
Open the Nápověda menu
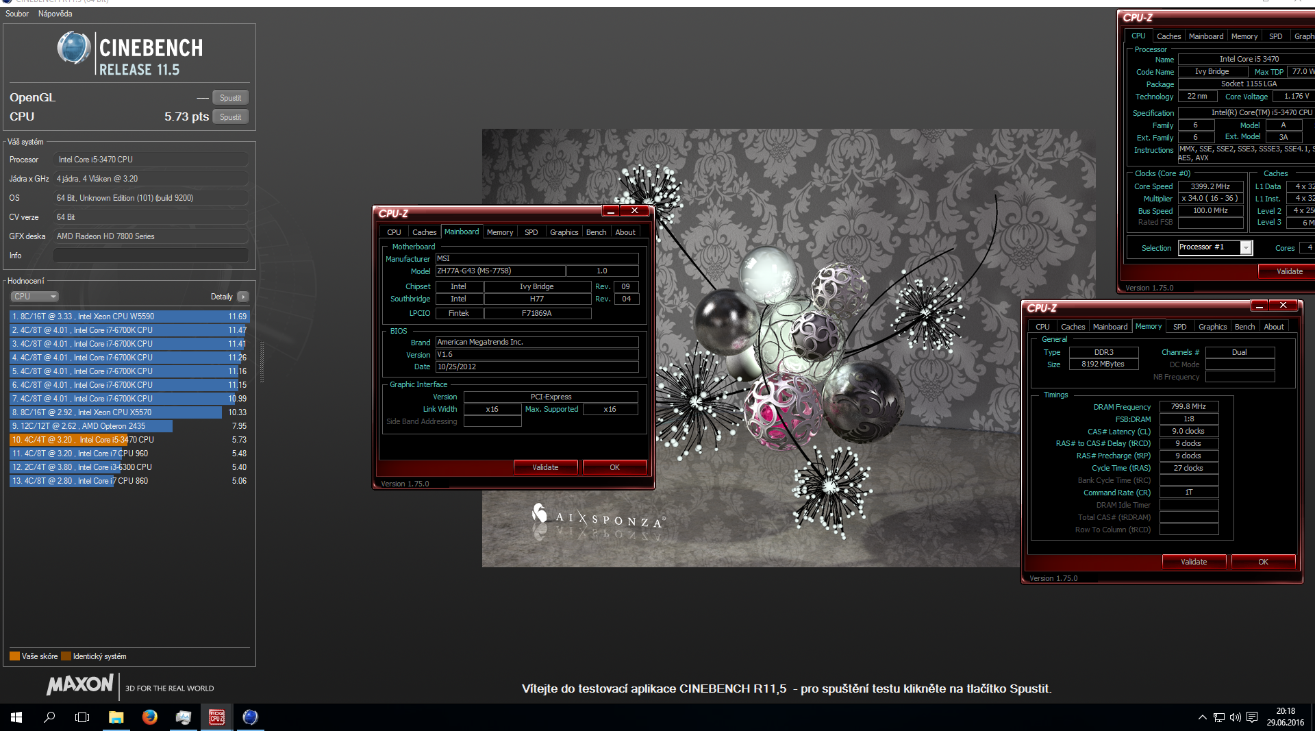point(55,14)
